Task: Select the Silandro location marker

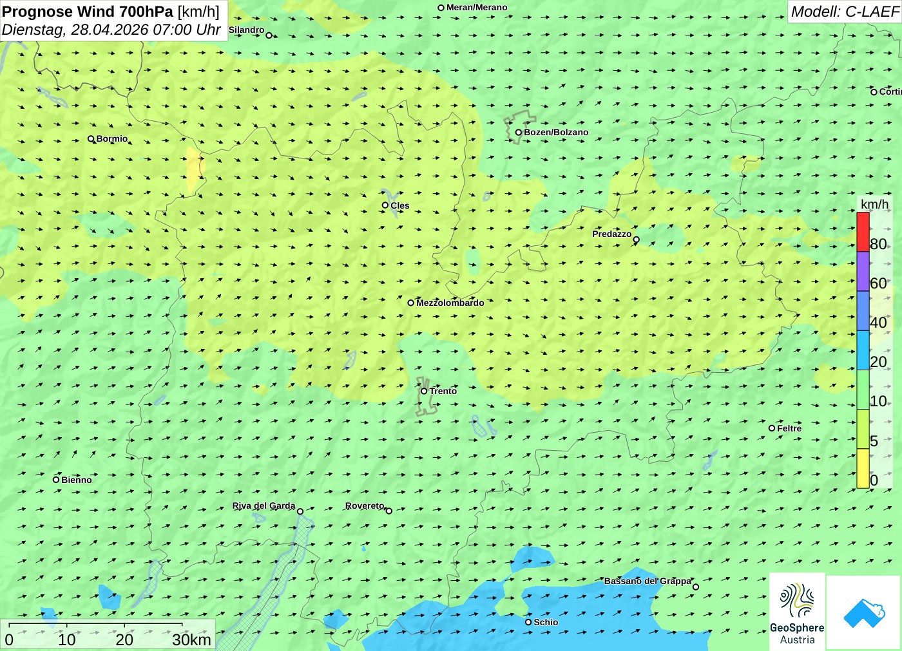Action: (269, 35)
